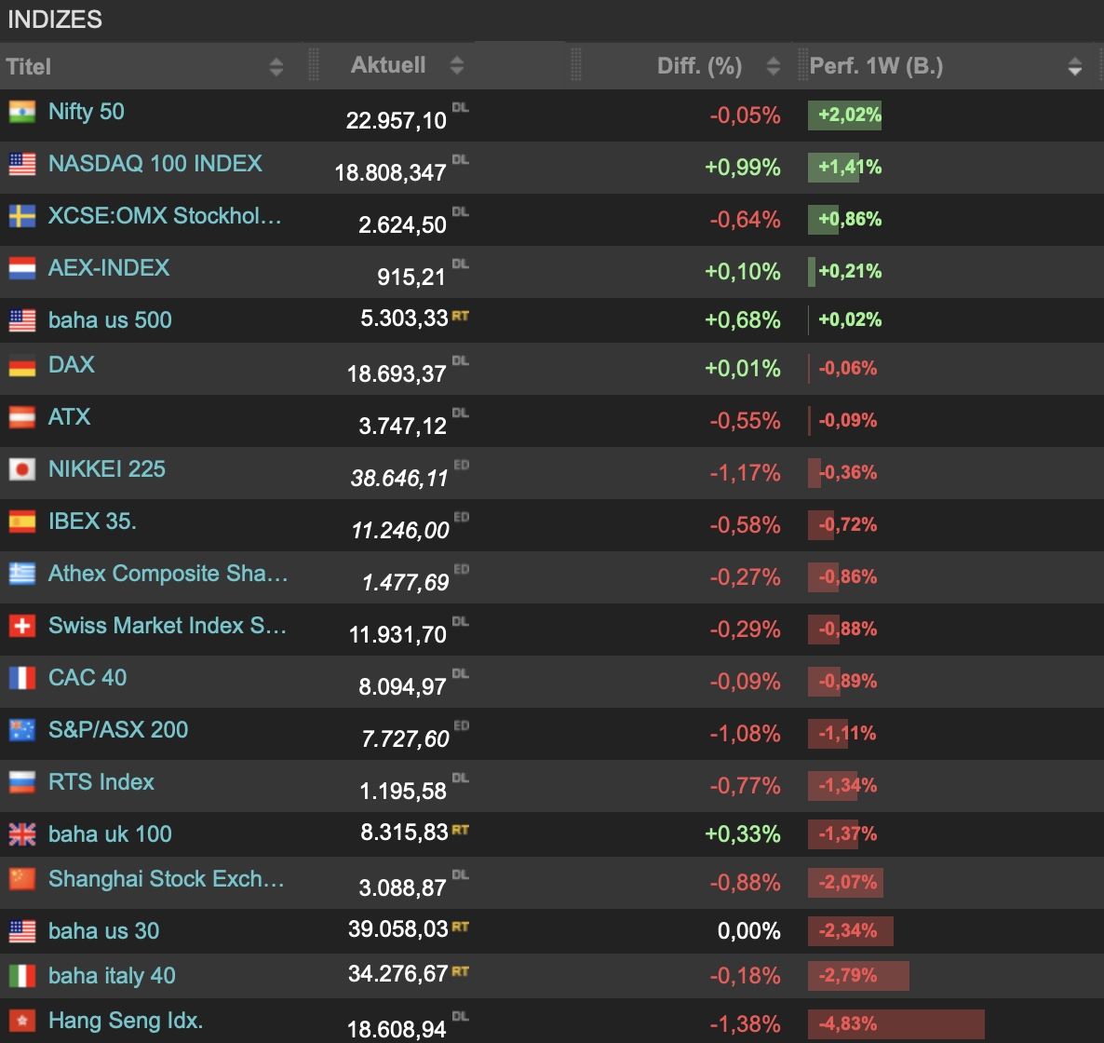This screenshot has height=1043, width=1104.
Task: Open the CAC 40 index link
Action: (x=88, y=678)
